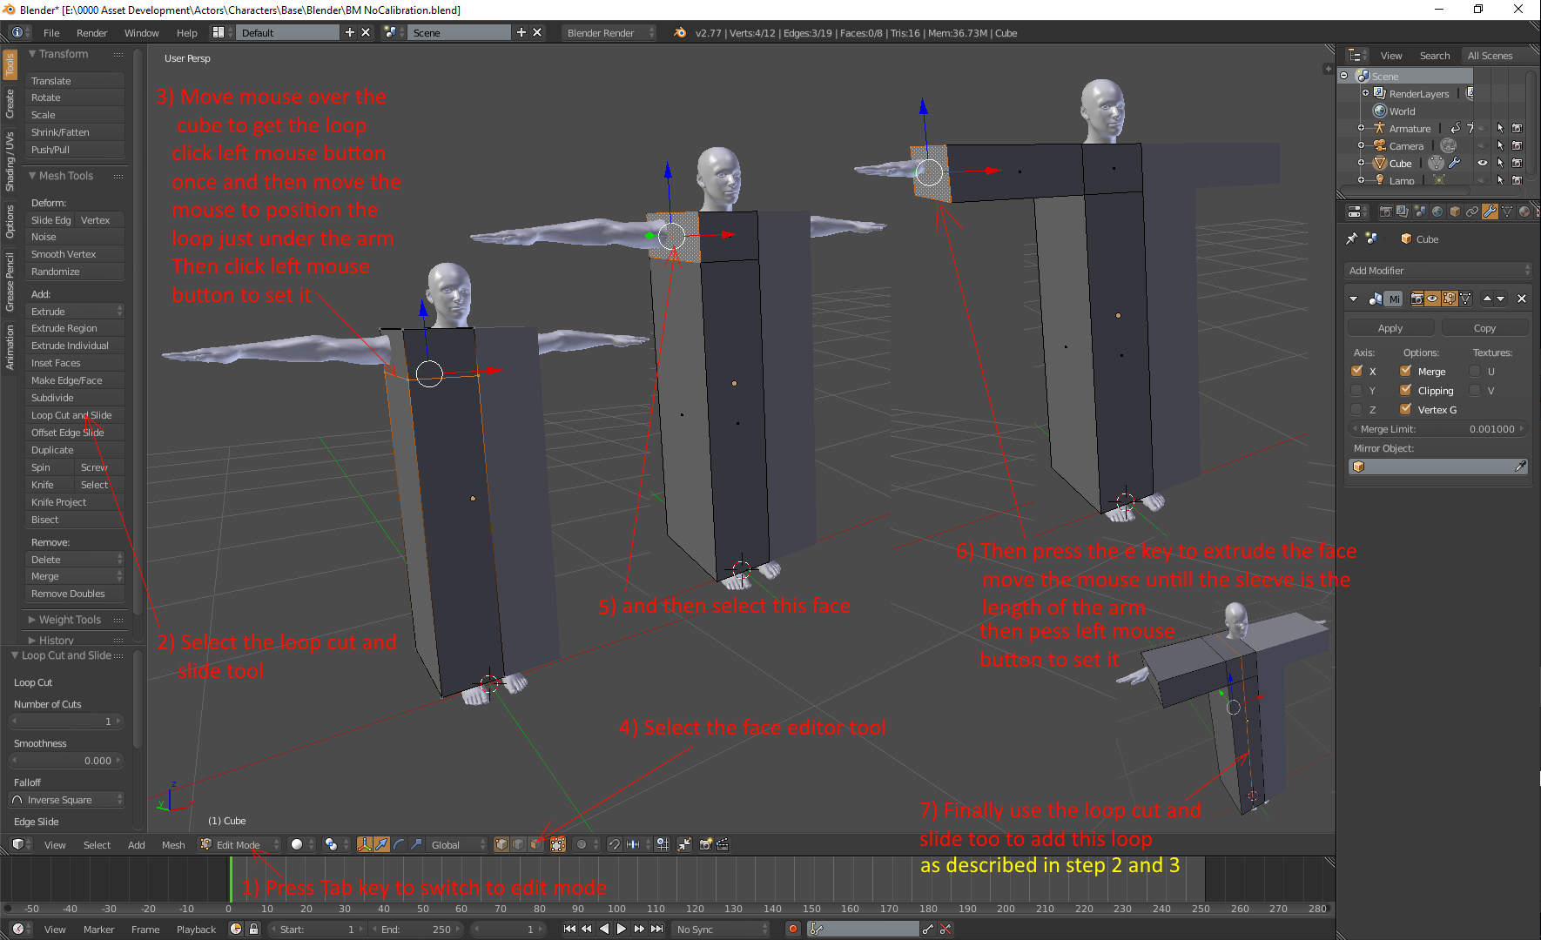
Task: Toggle modifier display in edit mode icon
Action: coord(1450,299)
